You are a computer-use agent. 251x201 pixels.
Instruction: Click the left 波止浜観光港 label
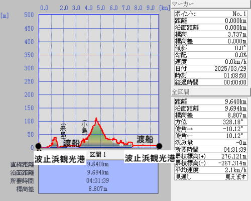[60, 159]
